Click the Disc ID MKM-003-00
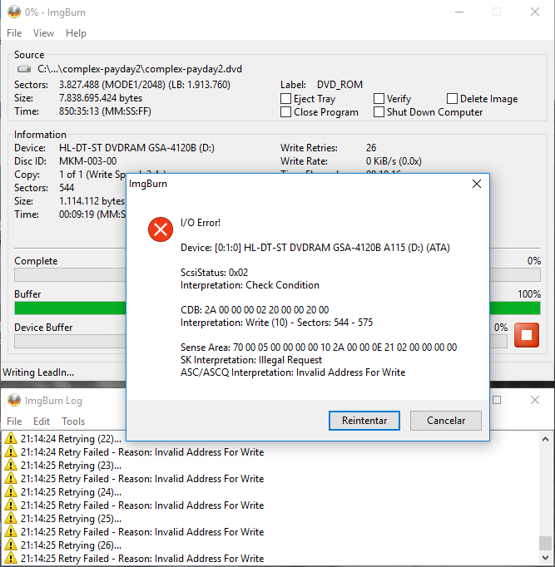555x567 pixels. click(x=87, y=161)
